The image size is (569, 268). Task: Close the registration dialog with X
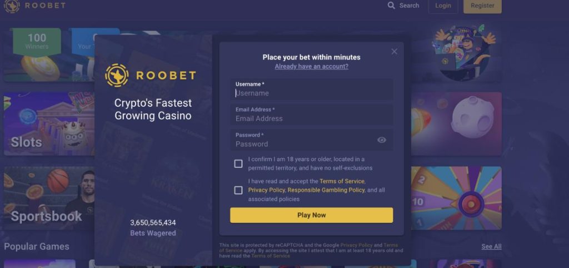click(394, 52)
